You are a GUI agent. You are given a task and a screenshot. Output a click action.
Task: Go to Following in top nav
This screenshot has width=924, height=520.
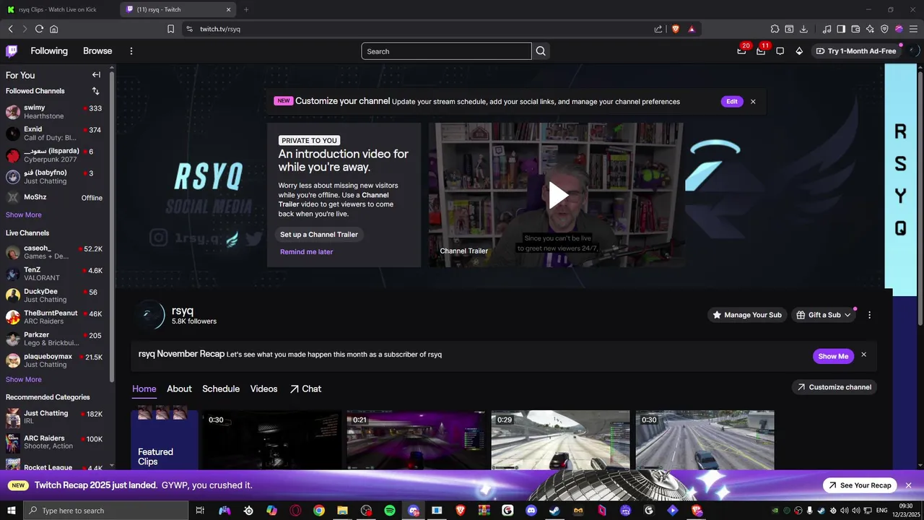(49, 51)
